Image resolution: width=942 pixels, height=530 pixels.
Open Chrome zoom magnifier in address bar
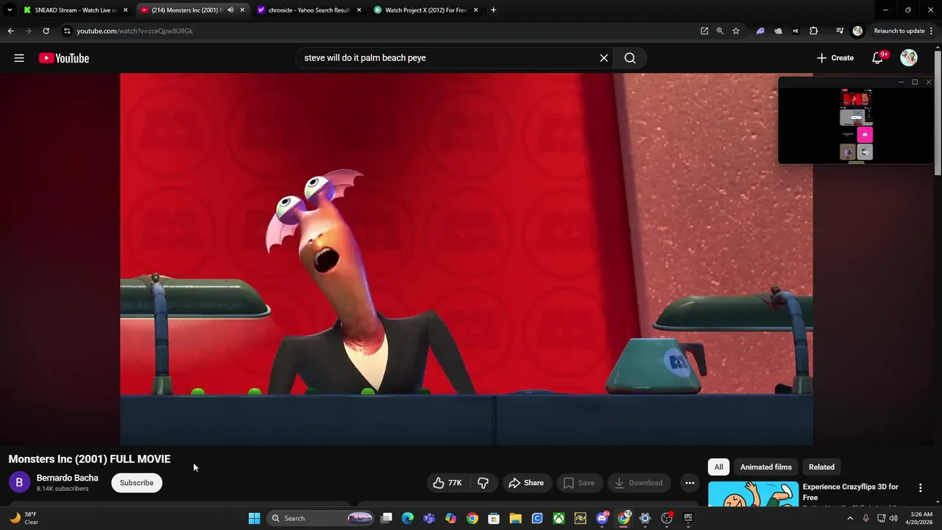coord(720,31)
